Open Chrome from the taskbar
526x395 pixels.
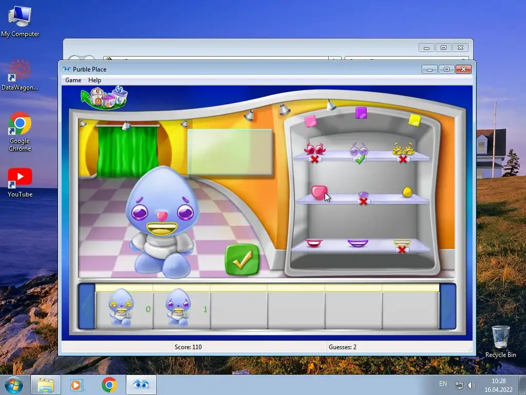(109, 385)
